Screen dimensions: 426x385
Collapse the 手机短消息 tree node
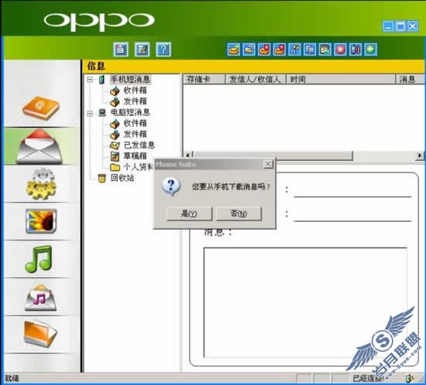(90, 80)
